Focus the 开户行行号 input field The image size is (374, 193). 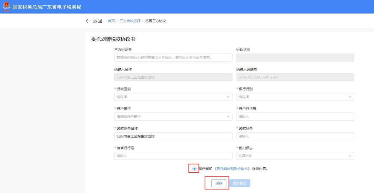click(x=295, y=116)
